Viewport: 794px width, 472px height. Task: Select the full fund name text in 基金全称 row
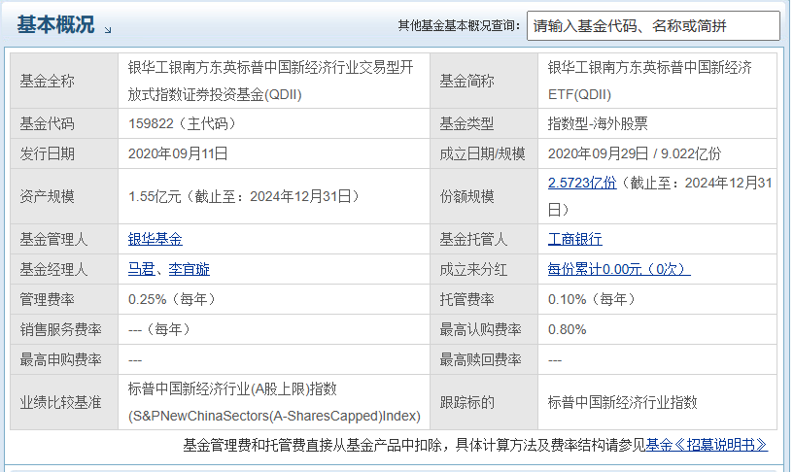(x=271, y=81)
